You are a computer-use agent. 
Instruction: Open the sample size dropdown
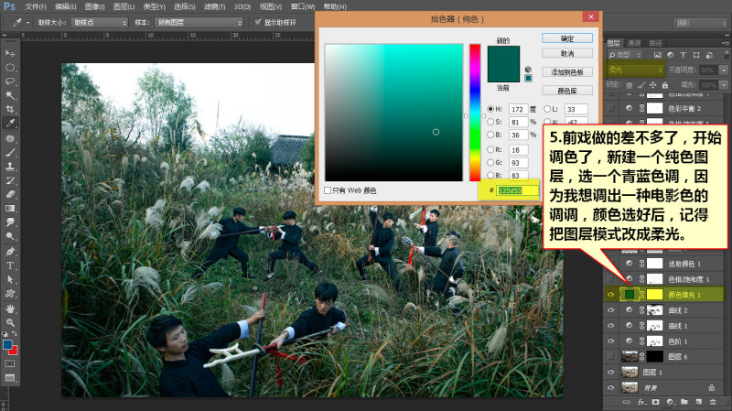pos(100,22)
